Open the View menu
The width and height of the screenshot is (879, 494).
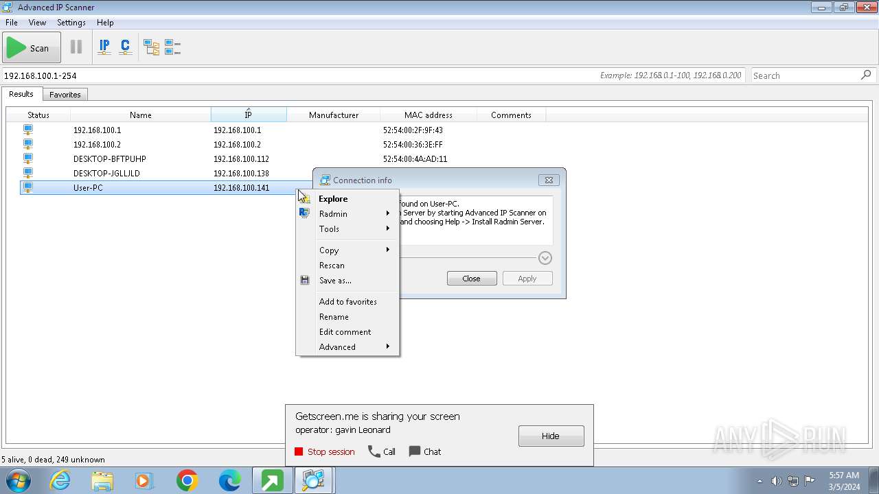[37, 22]
